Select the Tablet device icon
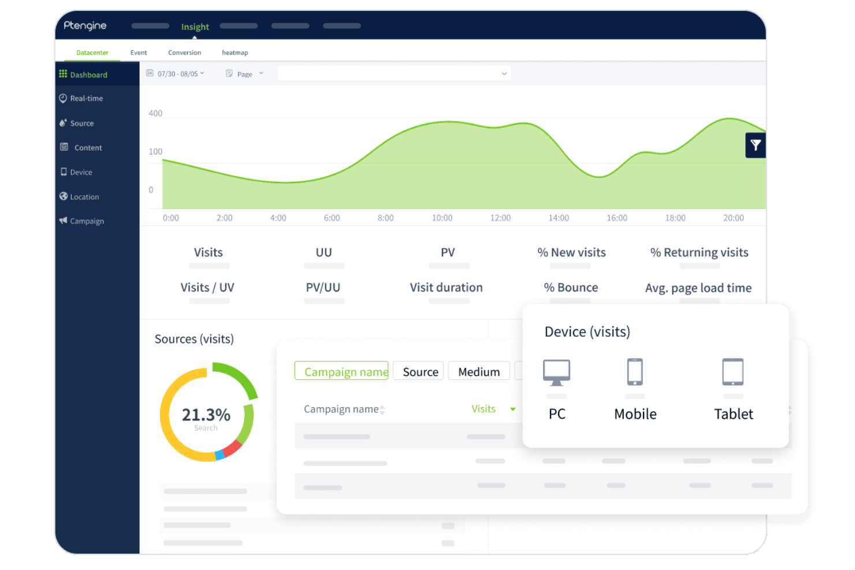Image resolution: width=855 pixels, height=570 pixels. [x=733, y=372]
